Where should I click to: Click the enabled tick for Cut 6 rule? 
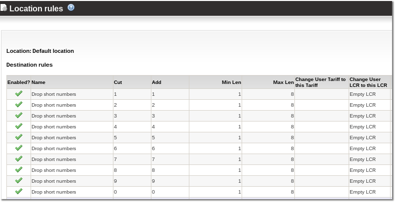click(19, 148)
